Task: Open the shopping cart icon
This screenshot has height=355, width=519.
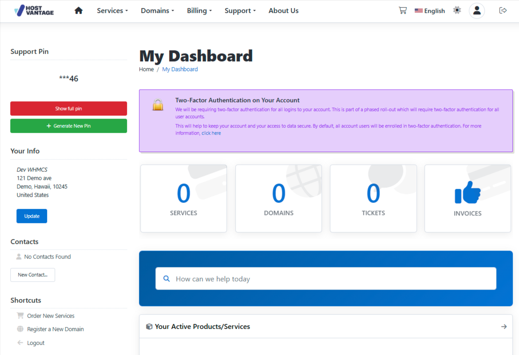Action: (x=403, y=11)
